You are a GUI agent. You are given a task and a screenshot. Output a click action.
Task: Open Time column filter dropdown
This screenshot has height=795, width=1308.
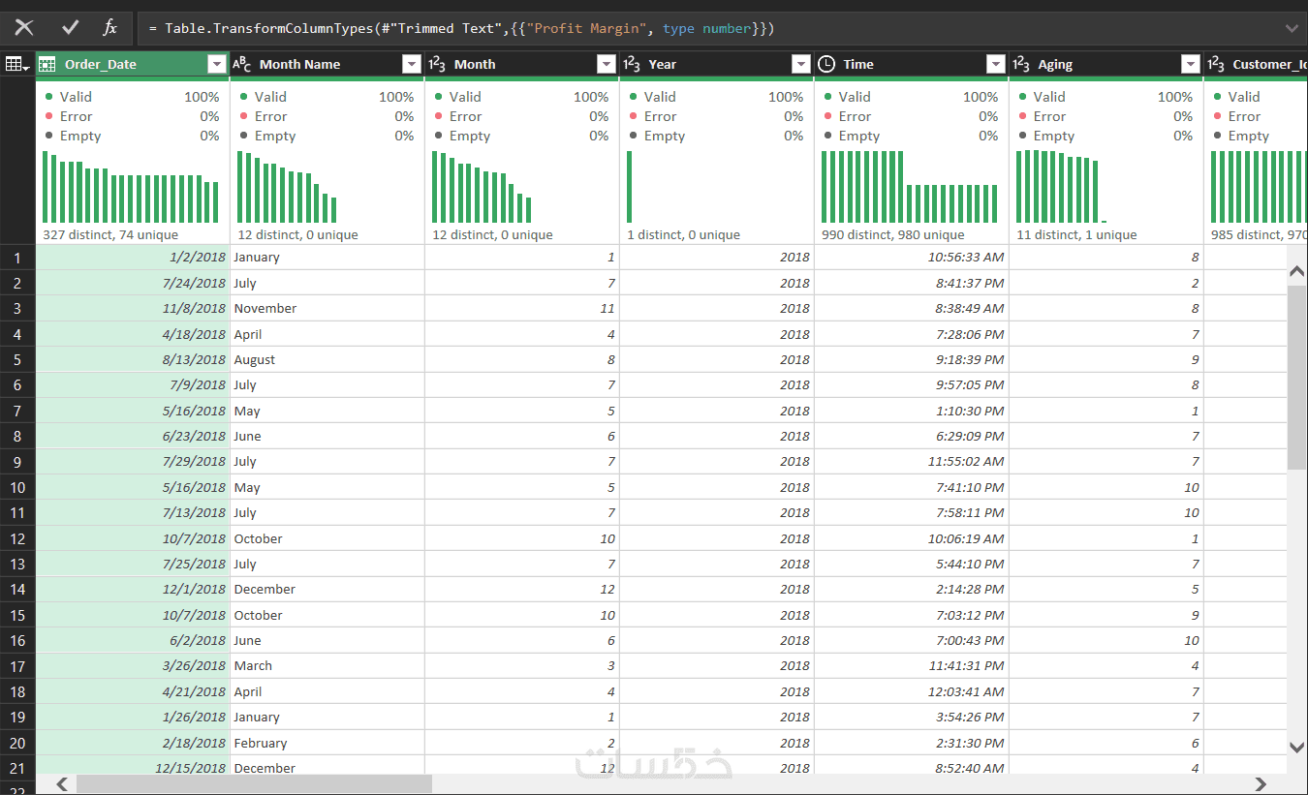(996, 64)
